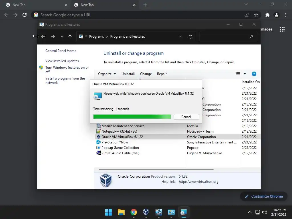Viewport: 292px width, 219px height.
Task: Open Control Panel Home link
Action: pyautogui.click(x=61, y=51)
